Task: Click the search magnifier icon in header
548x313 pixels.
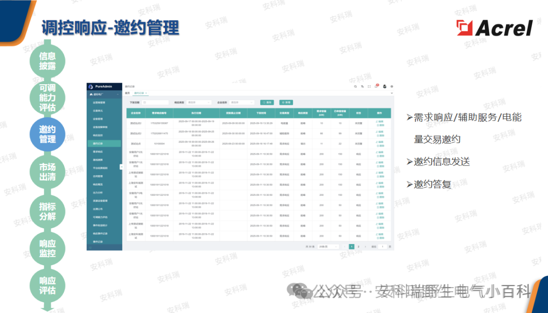Action: [x=355, y=87]
